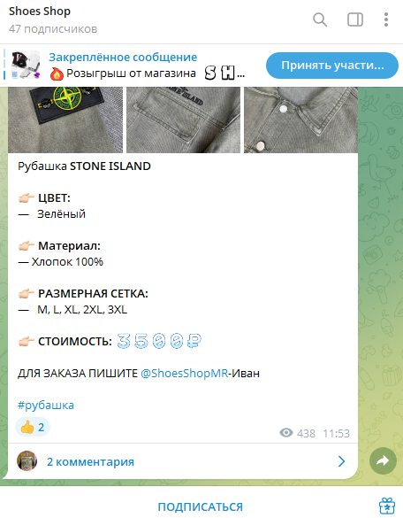
Task: Click the search magnifier icon
Action: [x=320, y=19]
